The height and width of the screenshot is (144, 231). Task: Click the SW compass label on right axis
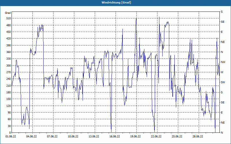(223, 82)
